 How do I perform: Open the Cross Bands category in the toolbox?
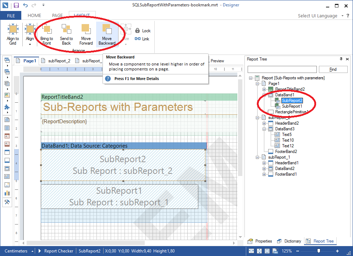pyautogui.click(x=7, y=72)
